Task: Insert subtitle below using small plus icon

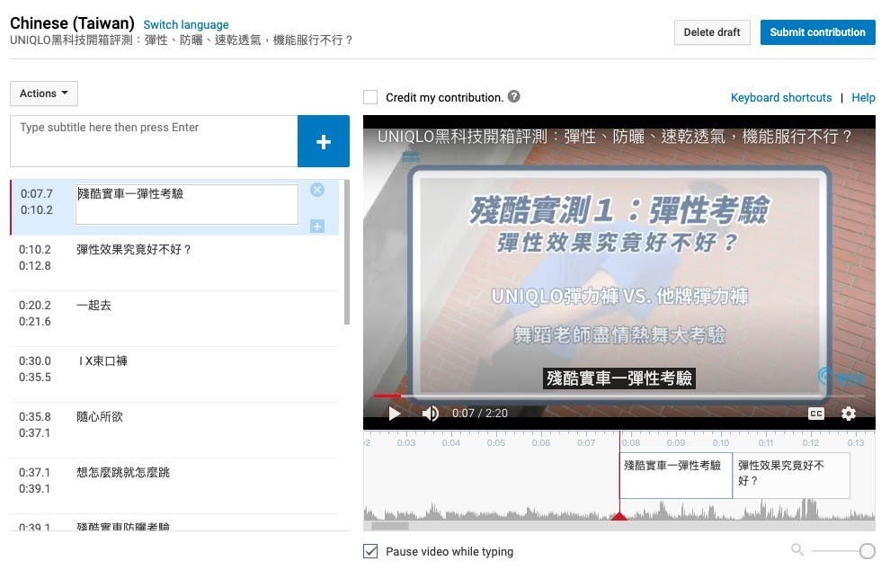Action: [x=317, y=226]
